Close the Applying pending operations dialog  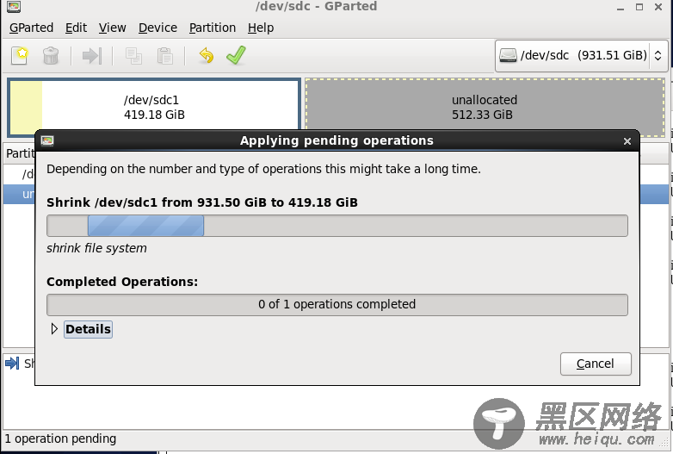(627, 141)
